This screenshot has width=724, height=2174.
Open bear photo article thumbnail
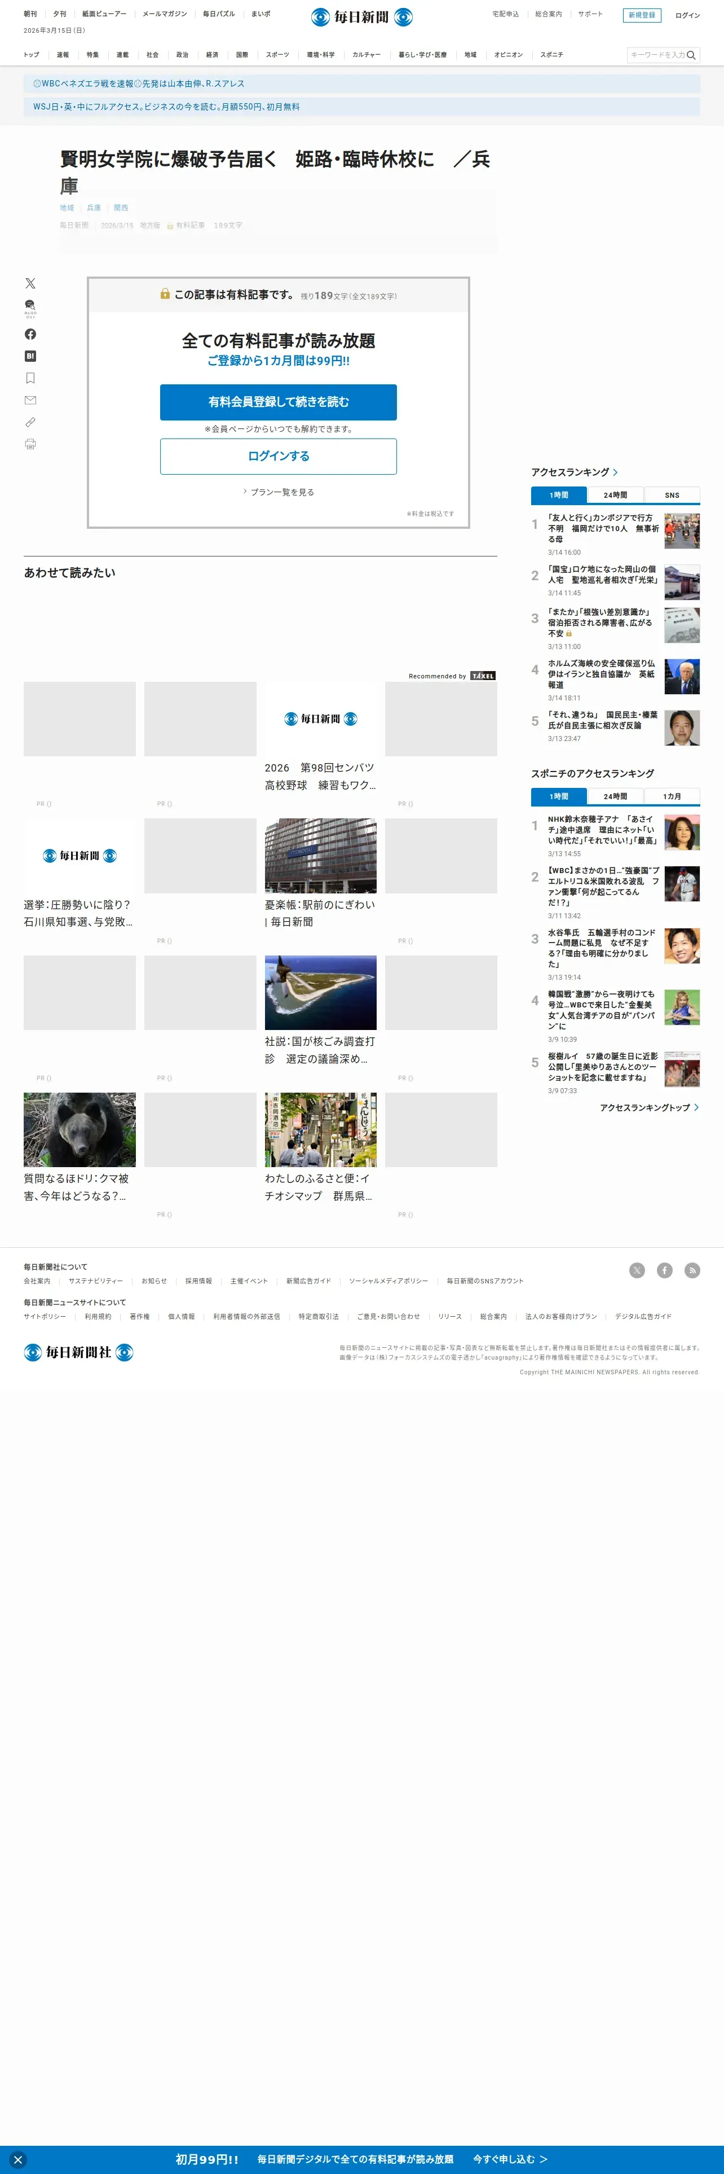pyautogui.click(x=80, y=1130)
